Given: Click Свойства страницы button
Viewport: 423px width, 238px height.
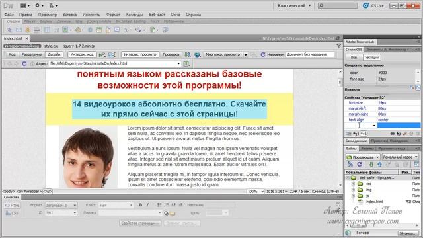Looking at the screenshot, I should [x=140, y=223].
